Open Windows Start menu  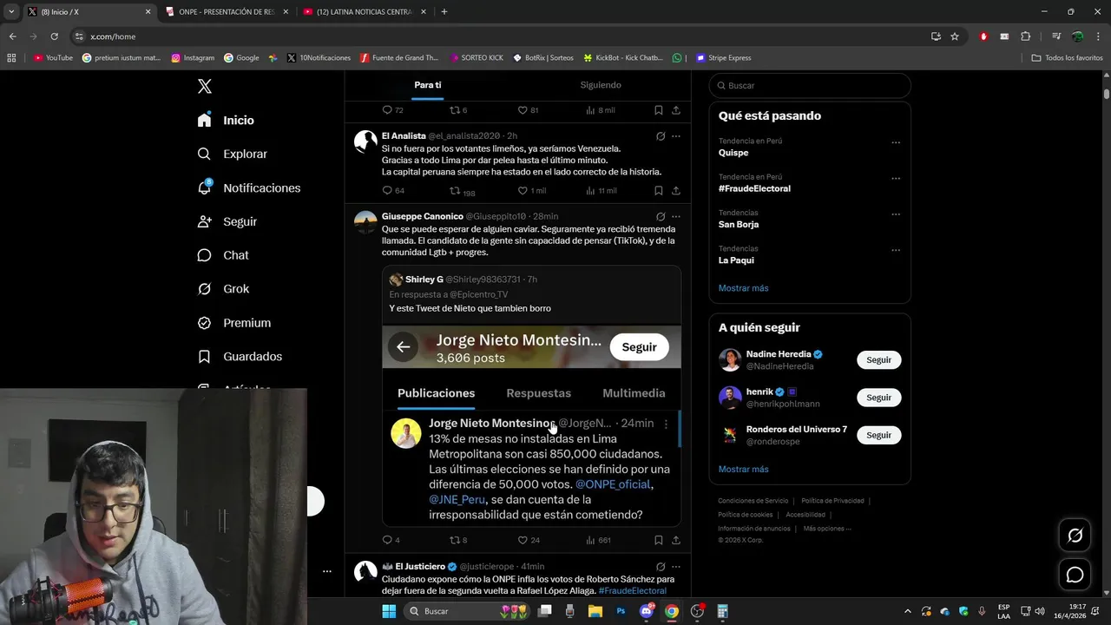tap(389, 611)
